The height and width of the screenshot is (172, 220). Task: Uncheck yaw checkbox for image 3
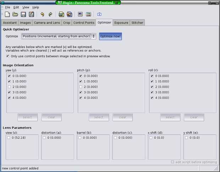pos(9,92)
